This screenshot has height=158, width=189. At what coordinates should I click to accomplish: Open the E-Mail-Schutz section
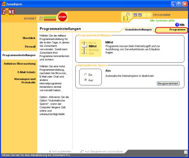click(27, 72)
